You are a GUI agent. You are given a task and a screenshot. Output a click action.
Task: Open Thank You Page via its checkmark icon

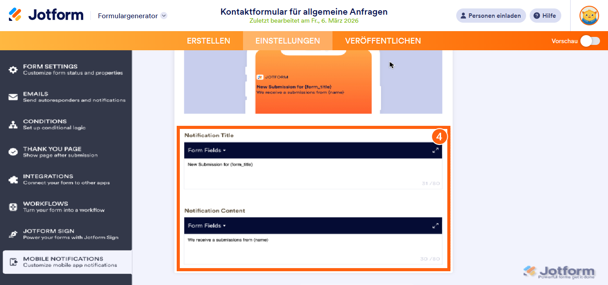pos(13,151)
